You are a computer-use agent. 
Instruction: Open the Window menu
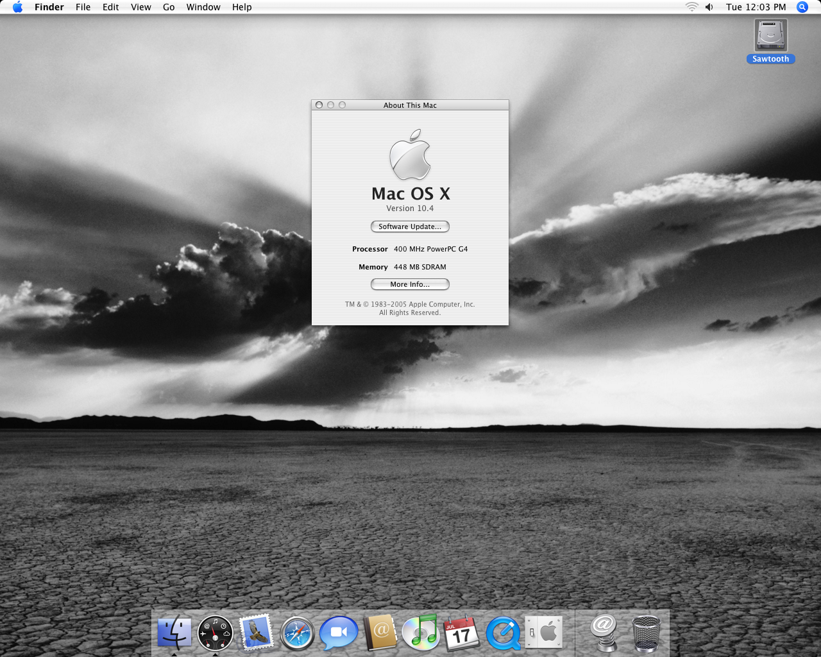click(203, 7)
